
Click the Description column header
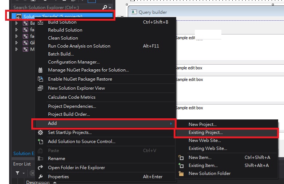click(38, 182)
